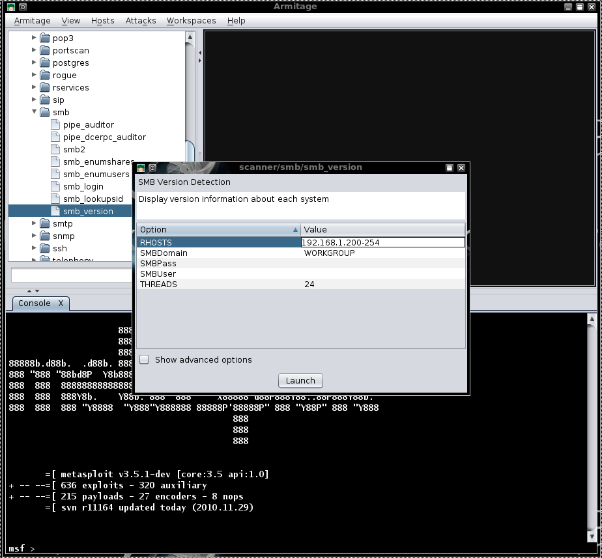Select the SMBDomain option row
The height and width of the screenshot is (558, 602).
tap(300, 253)
